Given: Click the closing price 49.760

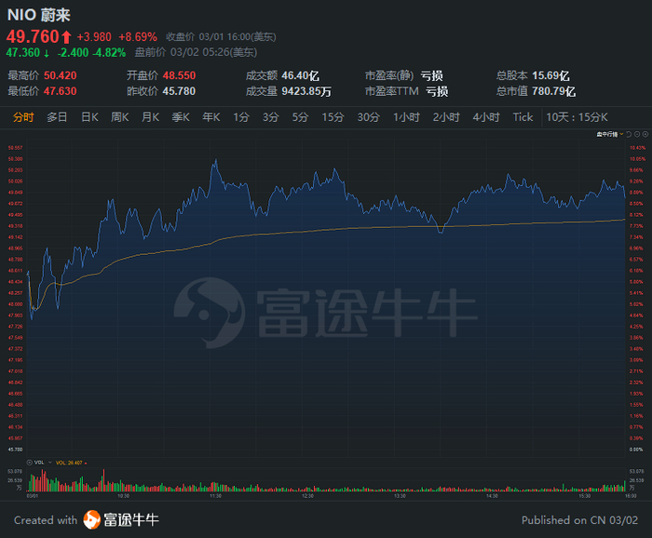Looking at the screenshot, I should (x=33, y=36).
